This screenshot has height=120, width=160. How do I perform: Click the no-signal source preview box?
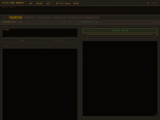[x=40, y=33]
